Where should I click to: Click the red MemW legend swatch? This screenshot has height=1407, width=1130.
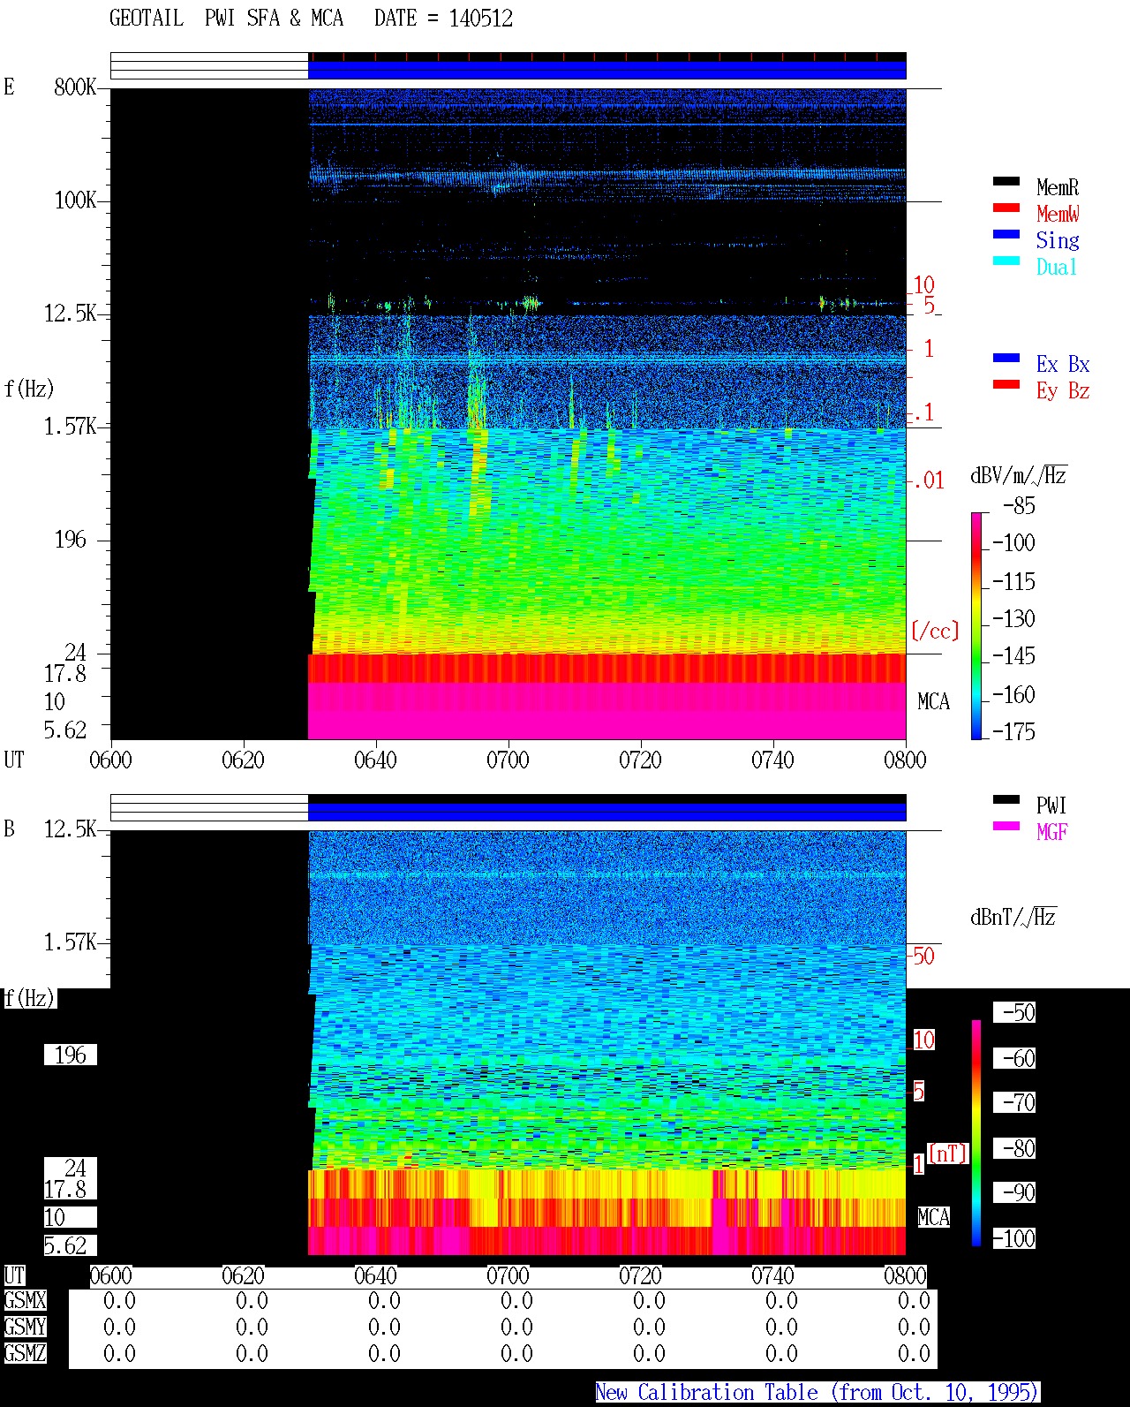[1006, 208]
